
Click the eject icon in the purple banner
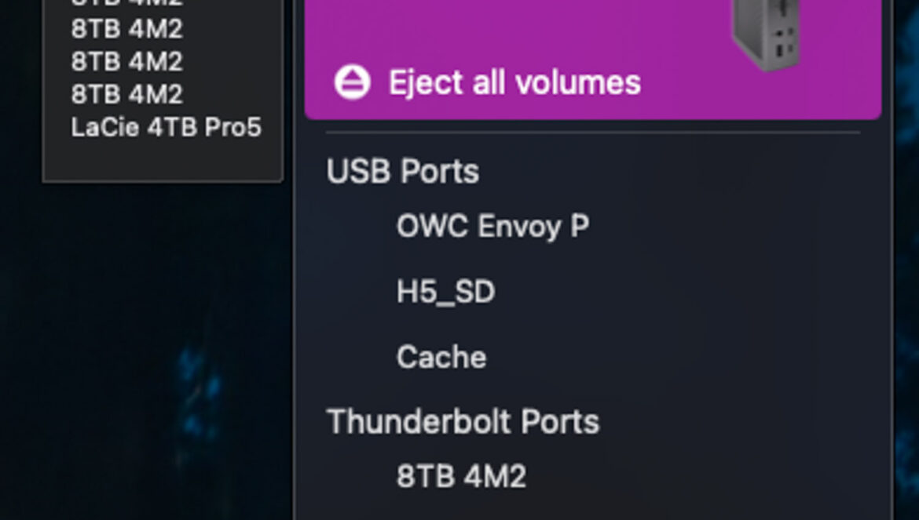[x=352, y=82]
